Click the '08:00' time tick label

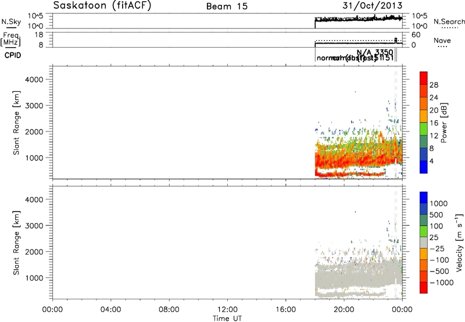click(169, 310)
